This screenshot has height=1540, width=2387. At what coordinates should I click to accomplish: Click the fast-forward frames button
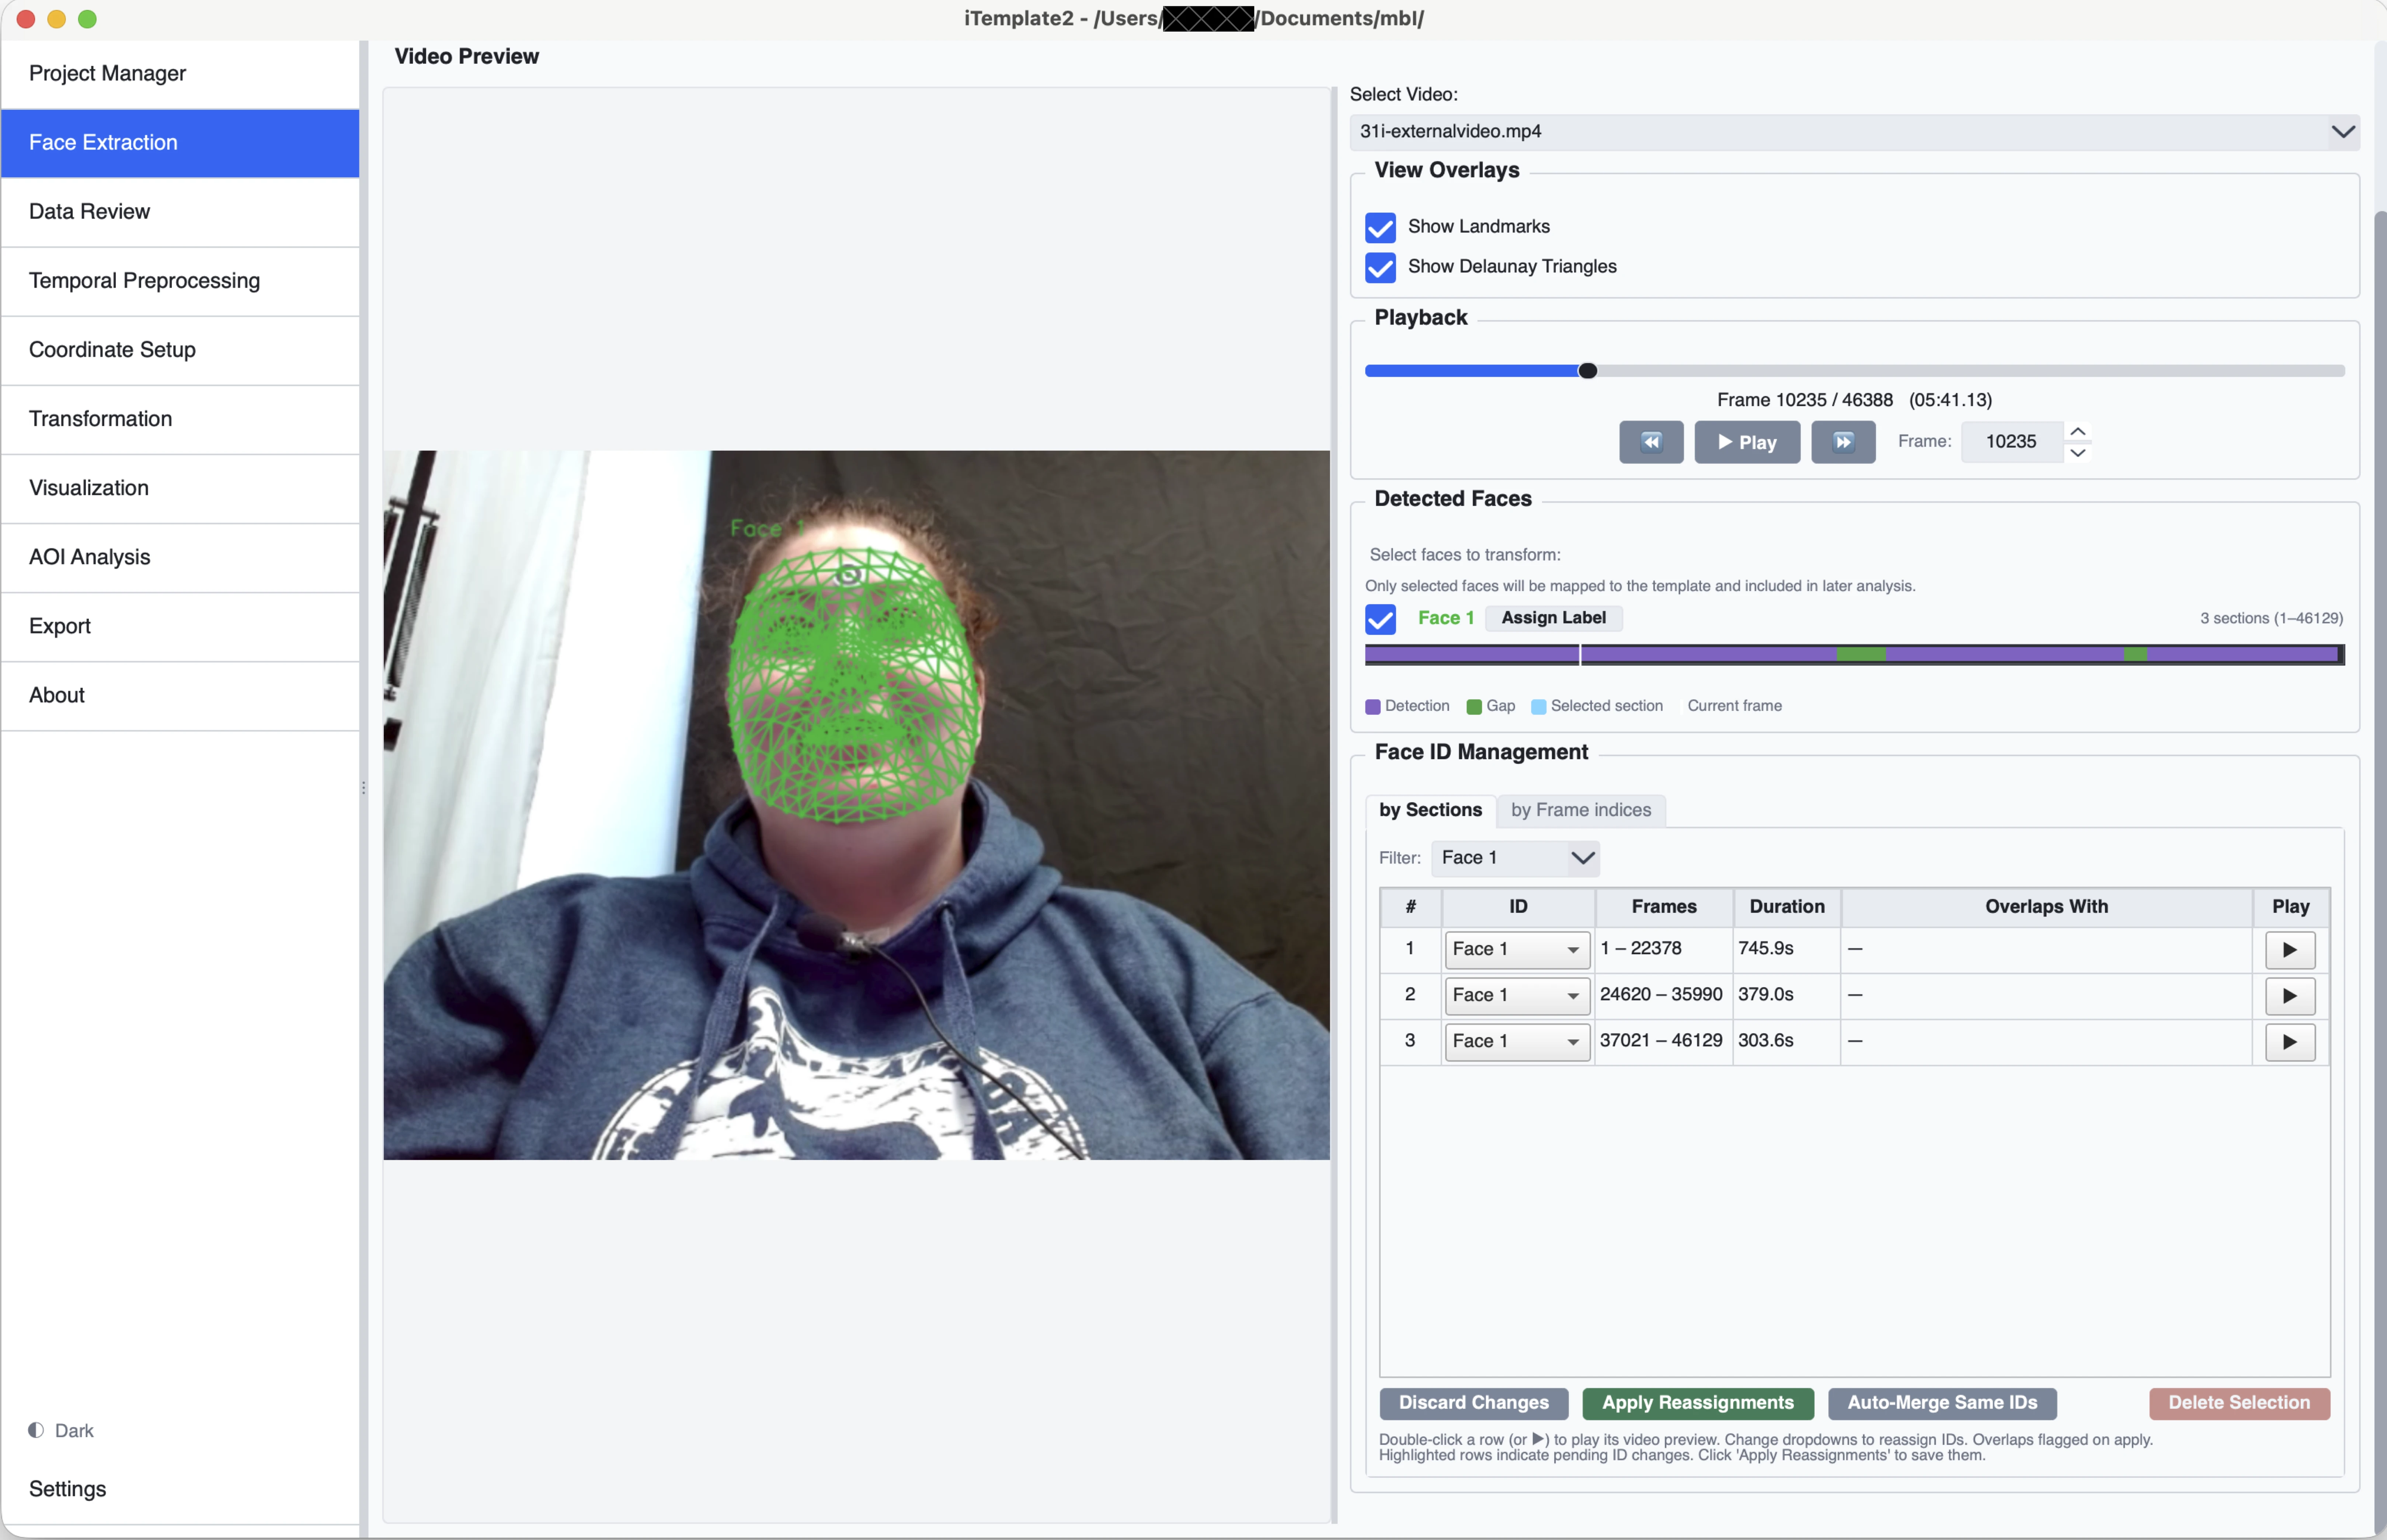(x=1843, y=442)
